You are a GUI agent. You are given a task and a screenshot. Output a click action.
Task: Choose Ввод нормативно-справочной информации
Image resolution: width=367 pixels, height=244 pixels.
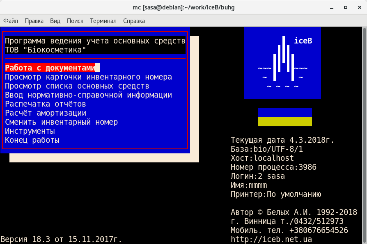click(89, 95)
